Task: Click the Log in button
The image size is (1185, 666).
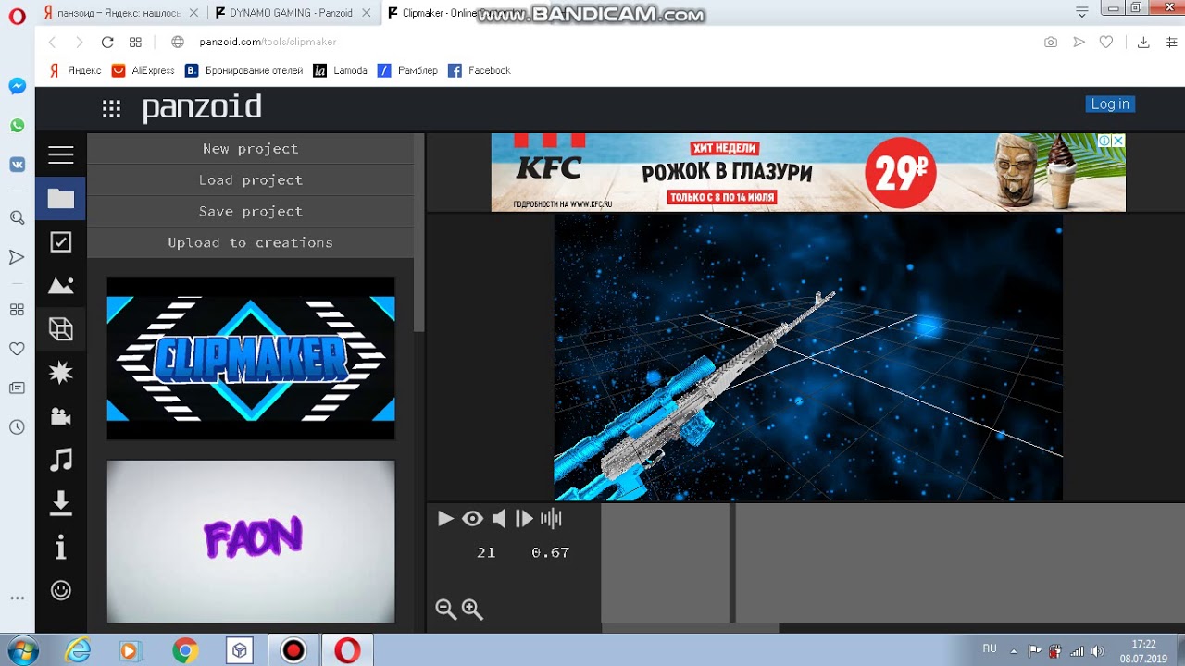Action: pyautogui.click(x=1109, y=105)
